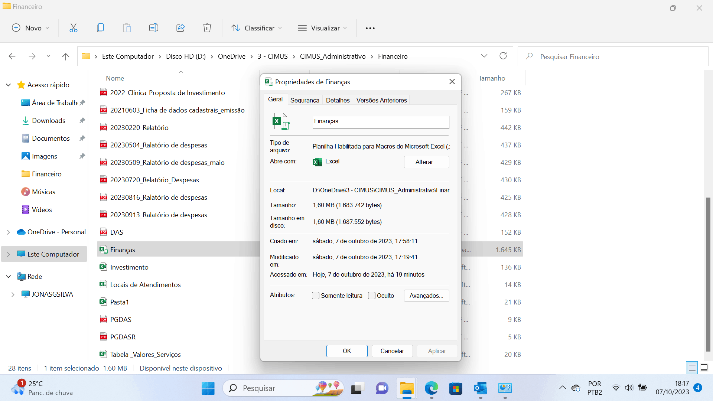Collapse the Acesso rápido section
This screenshot has width=713, height=401.
pos(9,85)
